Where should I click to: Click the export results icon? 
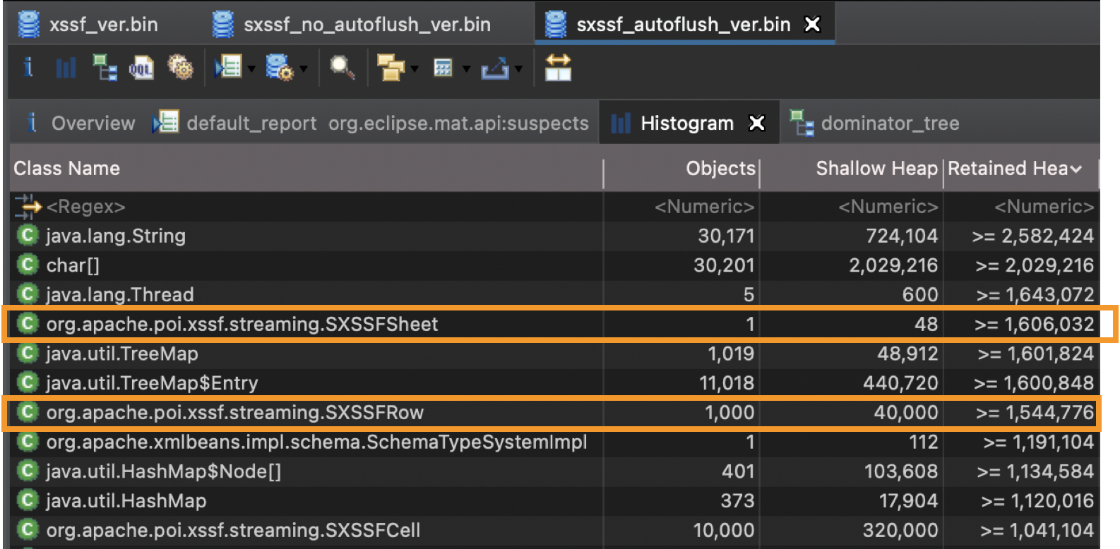[x=494, y=68]
